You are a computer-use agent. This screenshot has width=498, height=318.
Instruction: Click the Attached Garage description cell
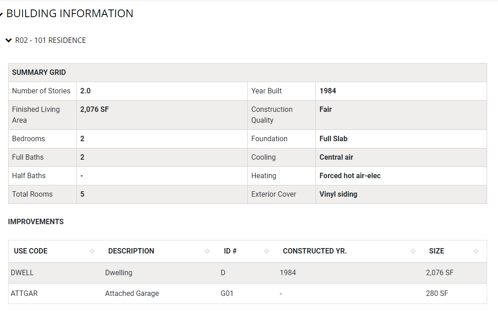[x=132, y=294]
